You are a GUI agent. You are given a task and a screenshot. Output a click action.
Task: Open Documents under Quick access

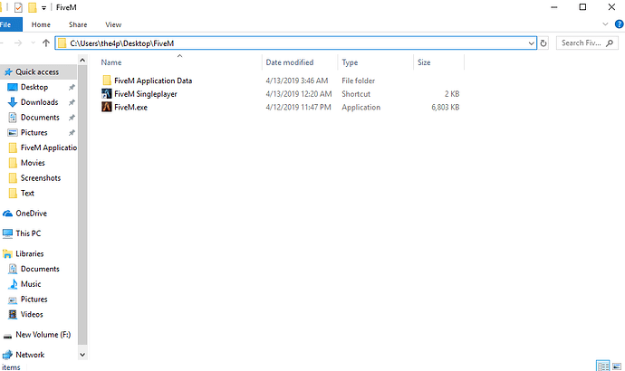(x=40, y=118)
